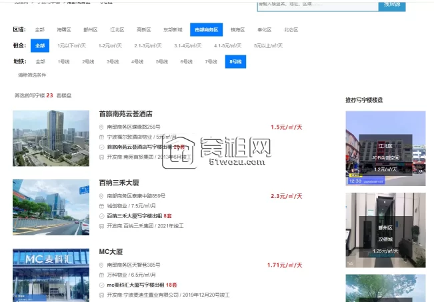Image resolution: width=434 pixels, height=302 pixels.
Task: Select the highlighted 南部商务区 district filter
Action: click(206, 29)
